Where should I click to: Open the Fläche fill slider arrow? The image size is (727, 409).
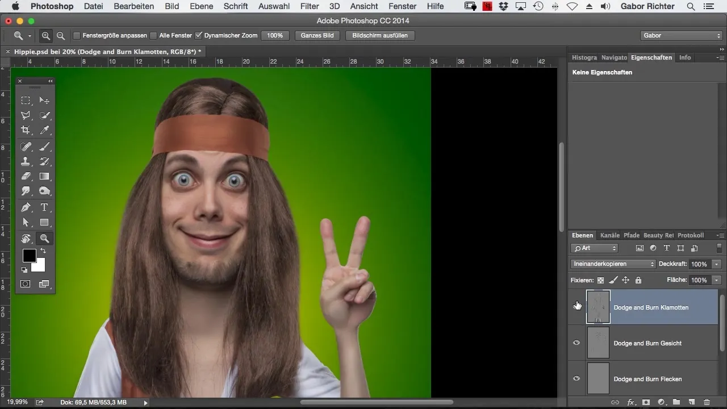click(717, 280)
